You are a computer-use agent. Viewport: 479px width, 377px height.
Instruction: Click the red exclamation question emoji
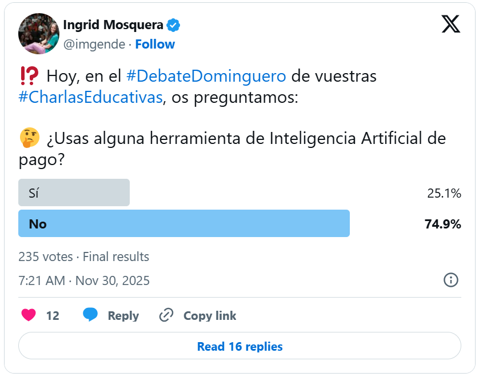(x=29, y=75)
